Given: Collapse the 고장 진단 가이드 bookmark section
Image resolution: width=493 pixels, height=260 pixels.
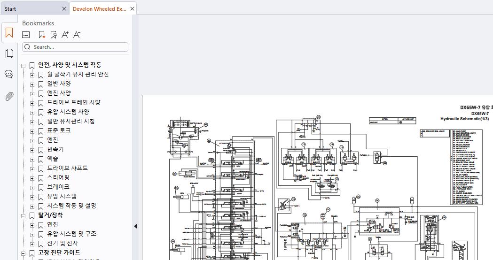Looking at the screenshot, I should pos(23,253).
